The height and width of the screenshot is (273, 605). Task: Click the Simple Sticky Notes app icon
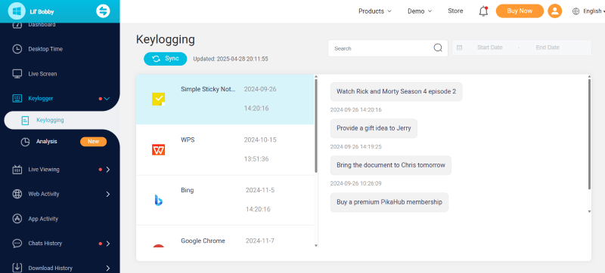(158, 100)
